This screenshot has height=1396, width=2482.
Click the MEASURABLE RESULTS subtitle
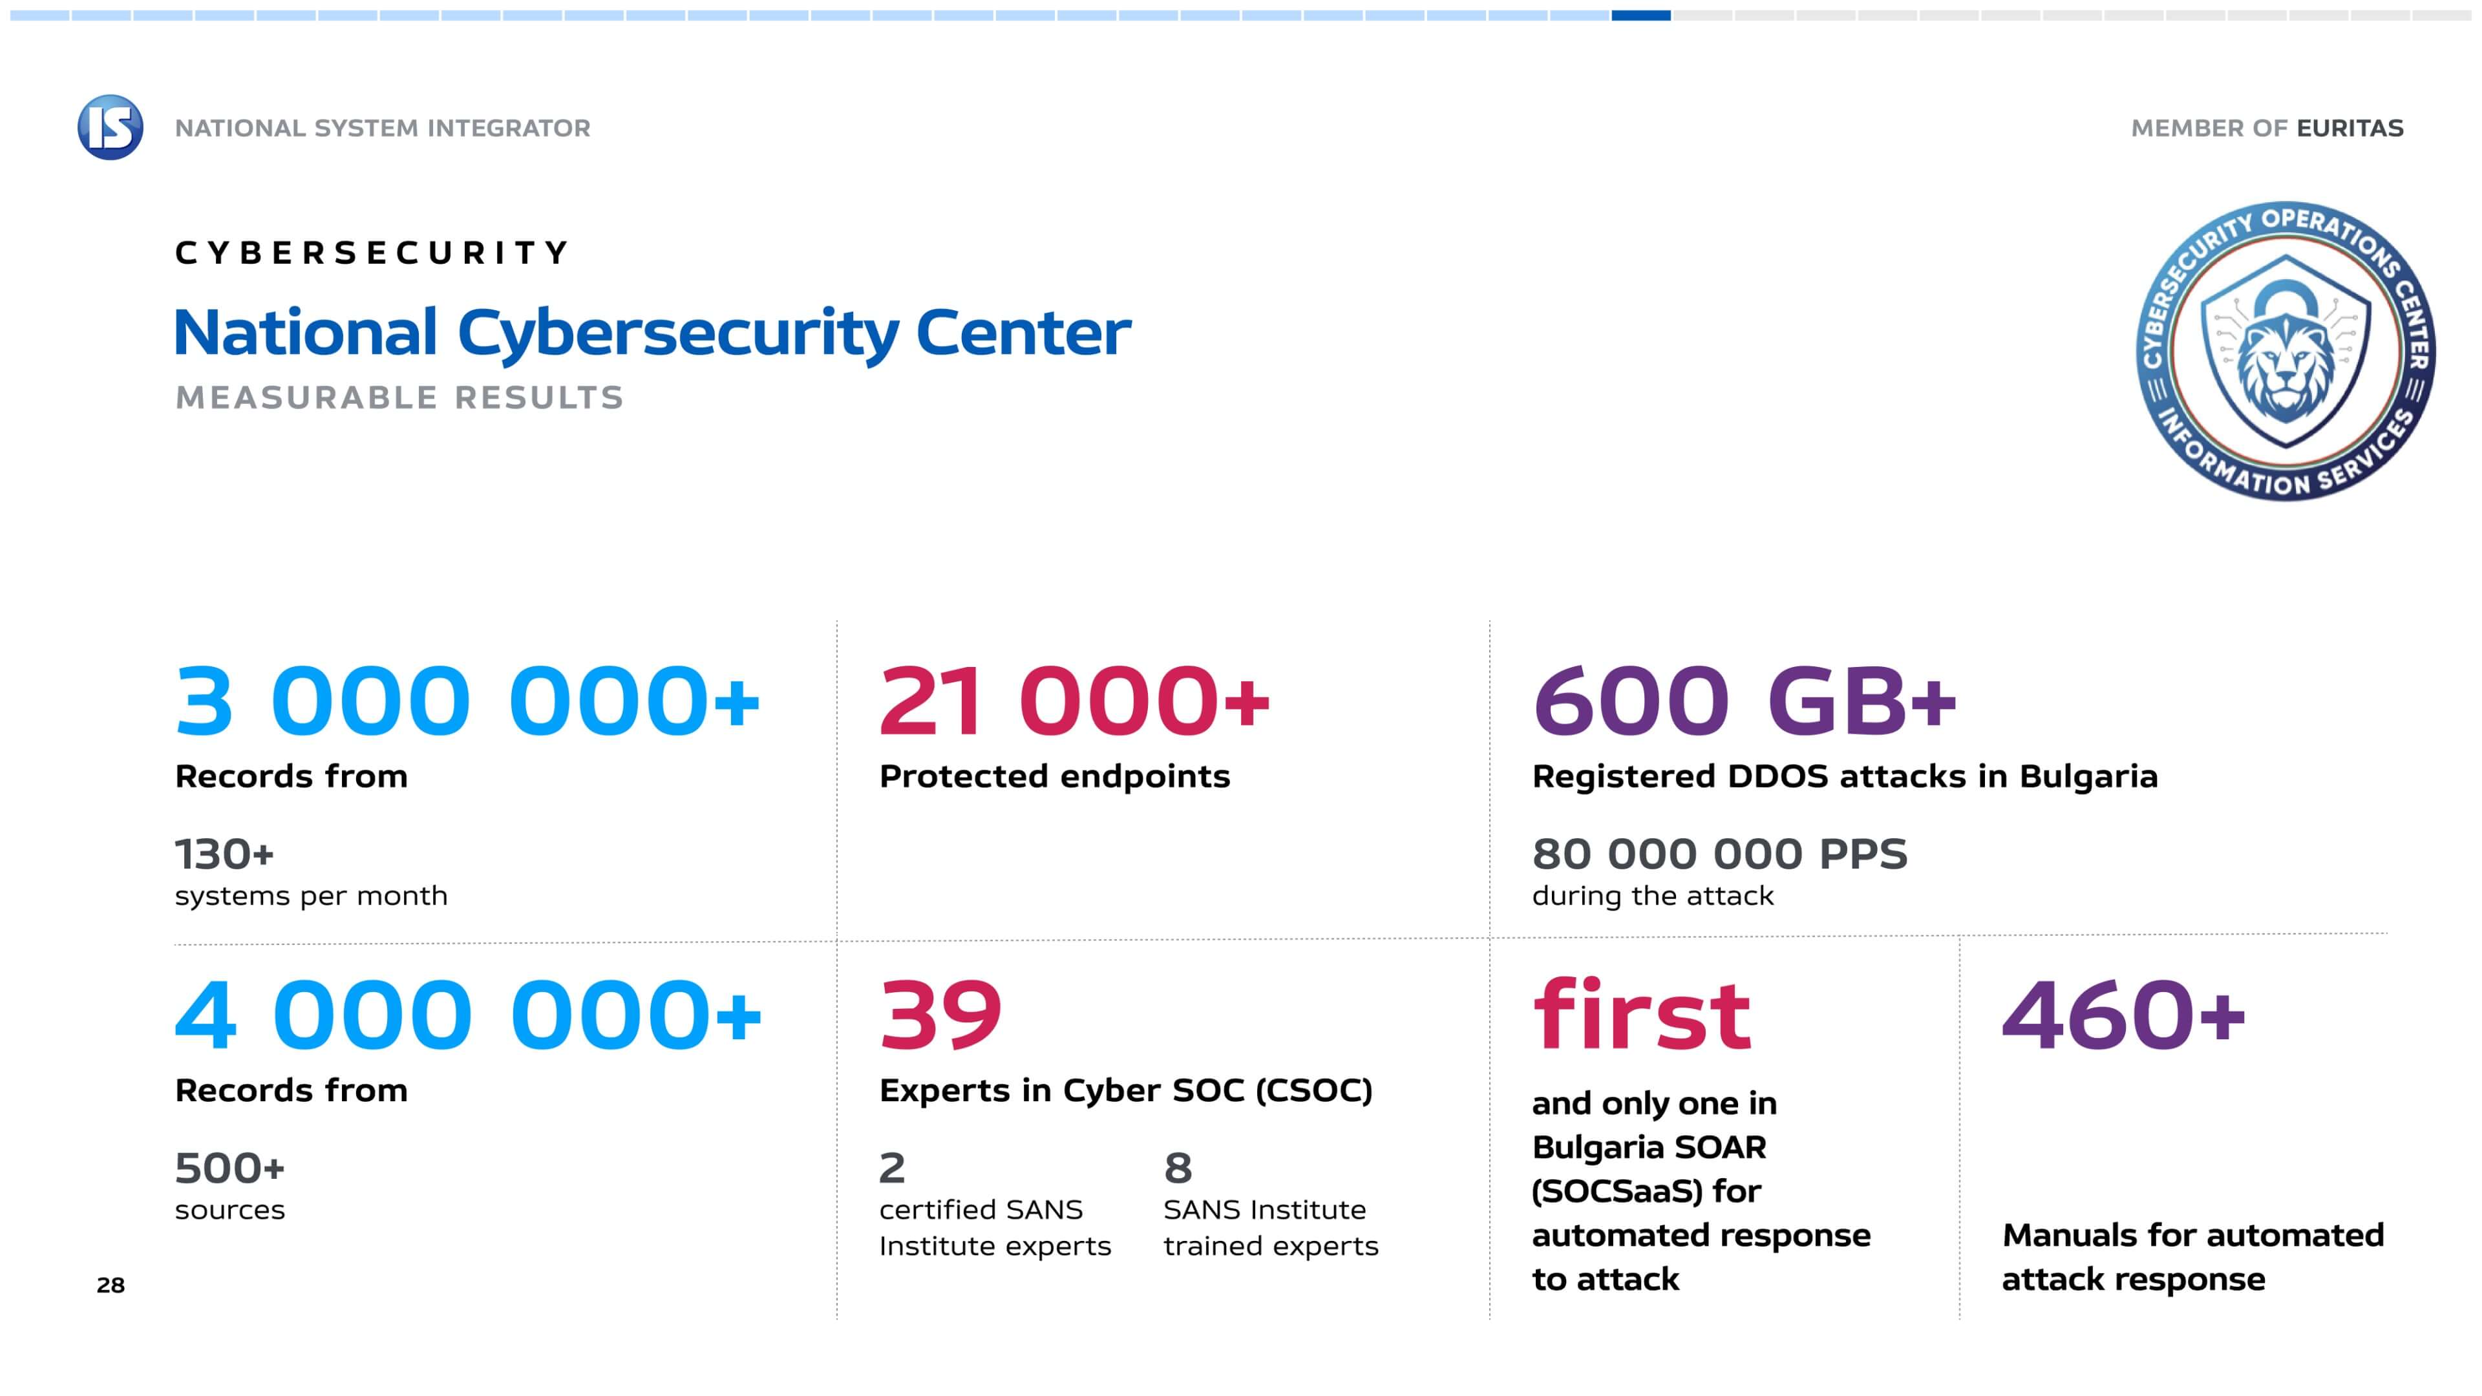pyautogui.click(x=400, y=398)
